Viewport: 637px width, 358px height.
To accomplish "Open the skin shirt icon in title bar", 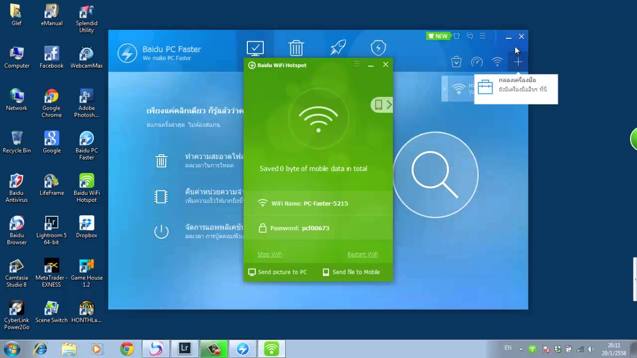I will point(456,36).
